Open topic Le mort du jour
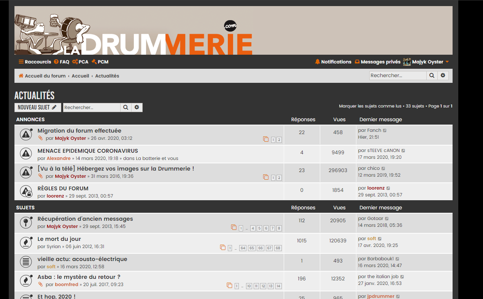This screenshot has height=299, width=483. pyautogui.click(x=59, y=239)
